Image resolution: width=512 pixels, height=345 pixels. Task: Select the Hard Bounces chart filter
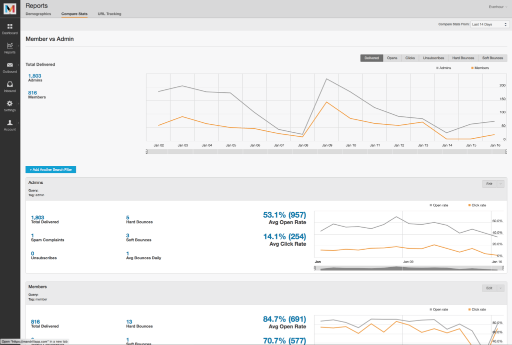463,57
